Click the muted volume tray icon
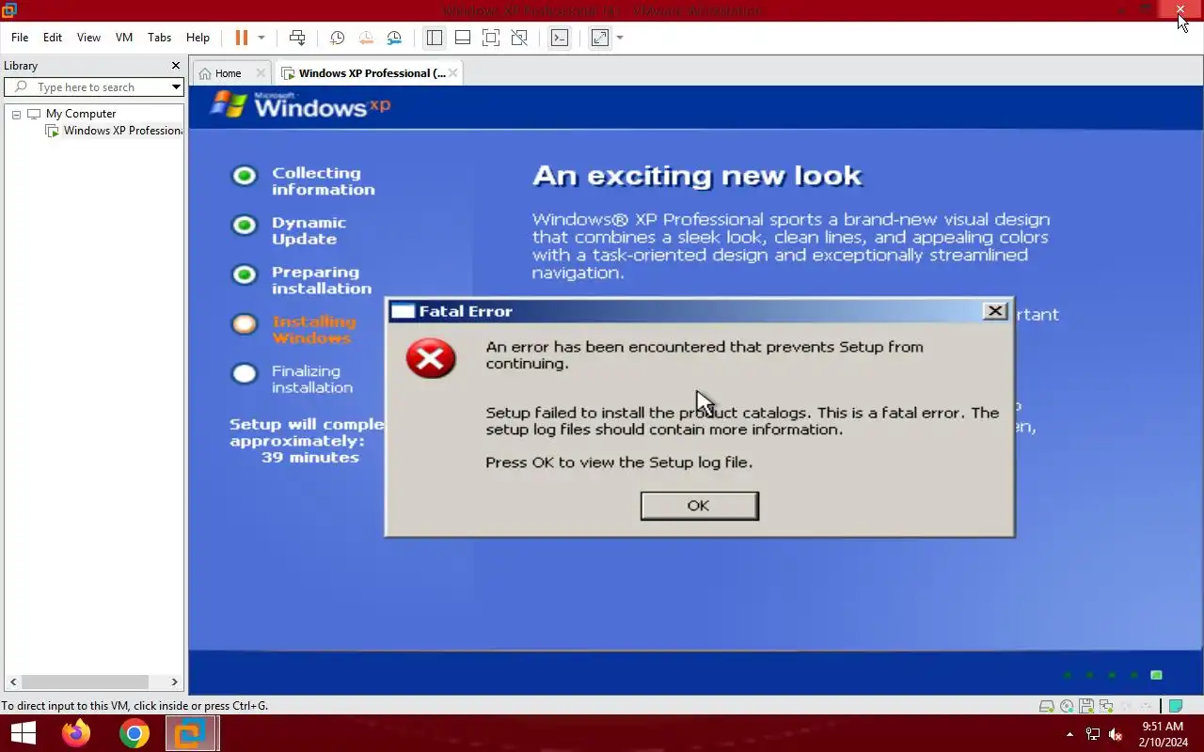The height and width of the screenshot is (752, 1204). point(1117,734)
